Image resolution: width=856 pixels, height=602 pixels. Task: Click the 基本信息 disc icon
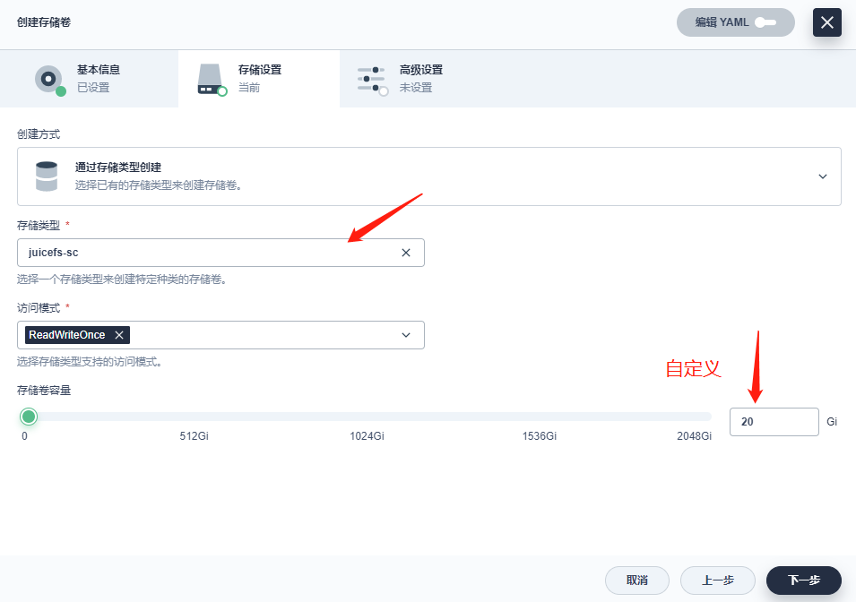(49, 80)
